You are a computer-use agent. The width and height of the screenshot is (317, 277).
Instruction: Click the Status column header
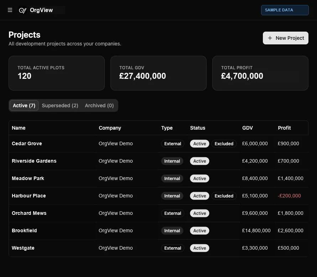pos(198,128)
